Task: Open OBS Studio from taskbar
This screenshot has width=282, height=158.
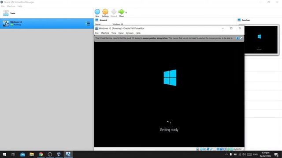Action: [x=50, y=154]
